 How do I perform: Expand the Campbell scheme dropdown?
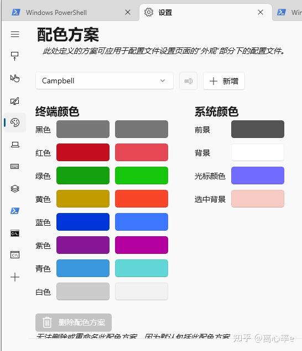click(105, 81)
